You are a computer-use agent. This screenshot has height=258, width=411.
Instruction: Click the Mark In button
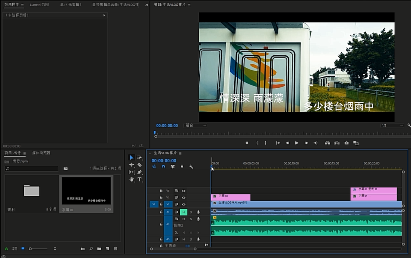(x=257, y=143)
